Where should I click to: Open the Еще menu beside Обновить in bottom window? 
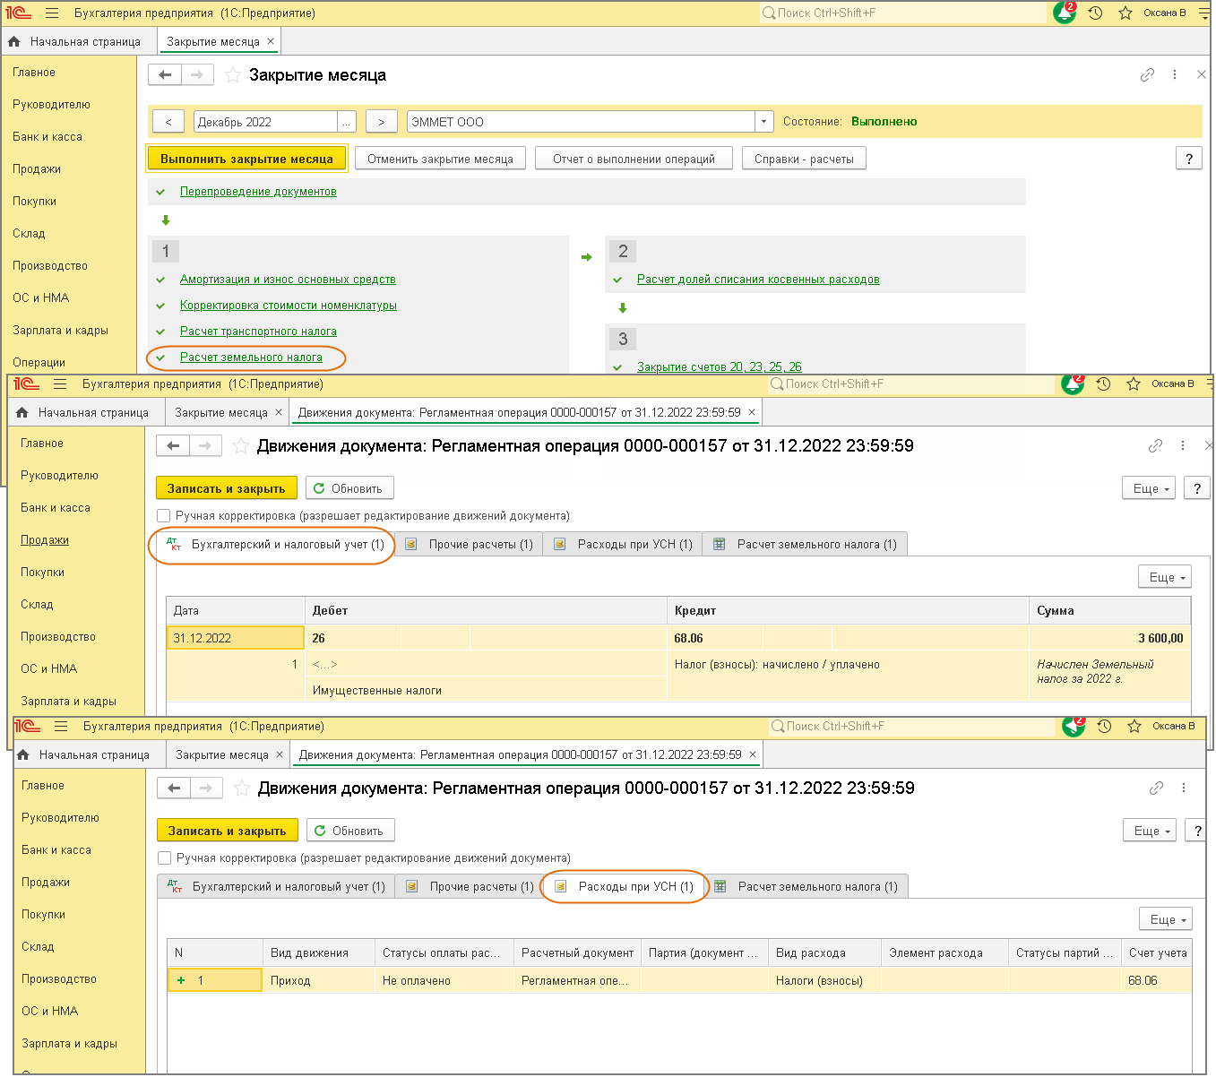pos(1149,831)
